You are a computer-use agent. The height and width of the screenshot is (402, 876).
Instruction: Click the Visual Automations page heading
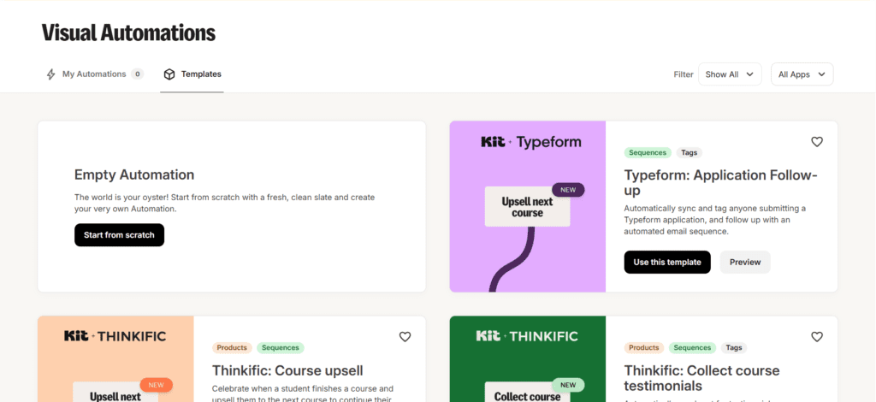tap(128, 33)
